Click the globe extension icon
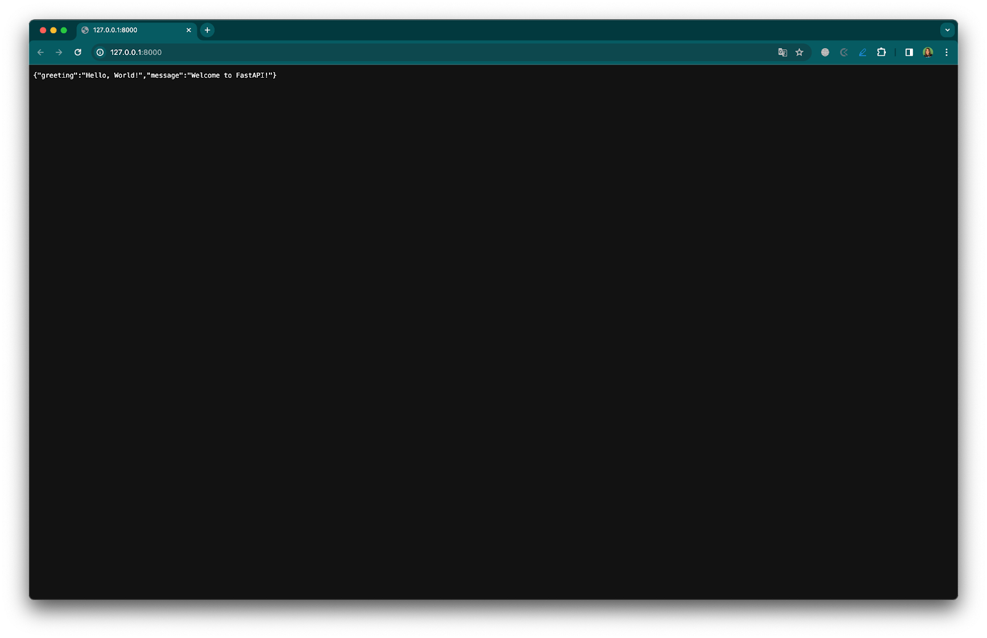This screenshot has width=987, height=638. pos(825,52)
